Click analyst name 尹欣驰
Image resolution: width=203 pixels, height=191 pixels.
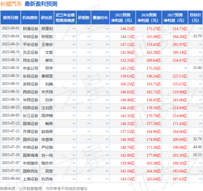click(x=47, y=147)
